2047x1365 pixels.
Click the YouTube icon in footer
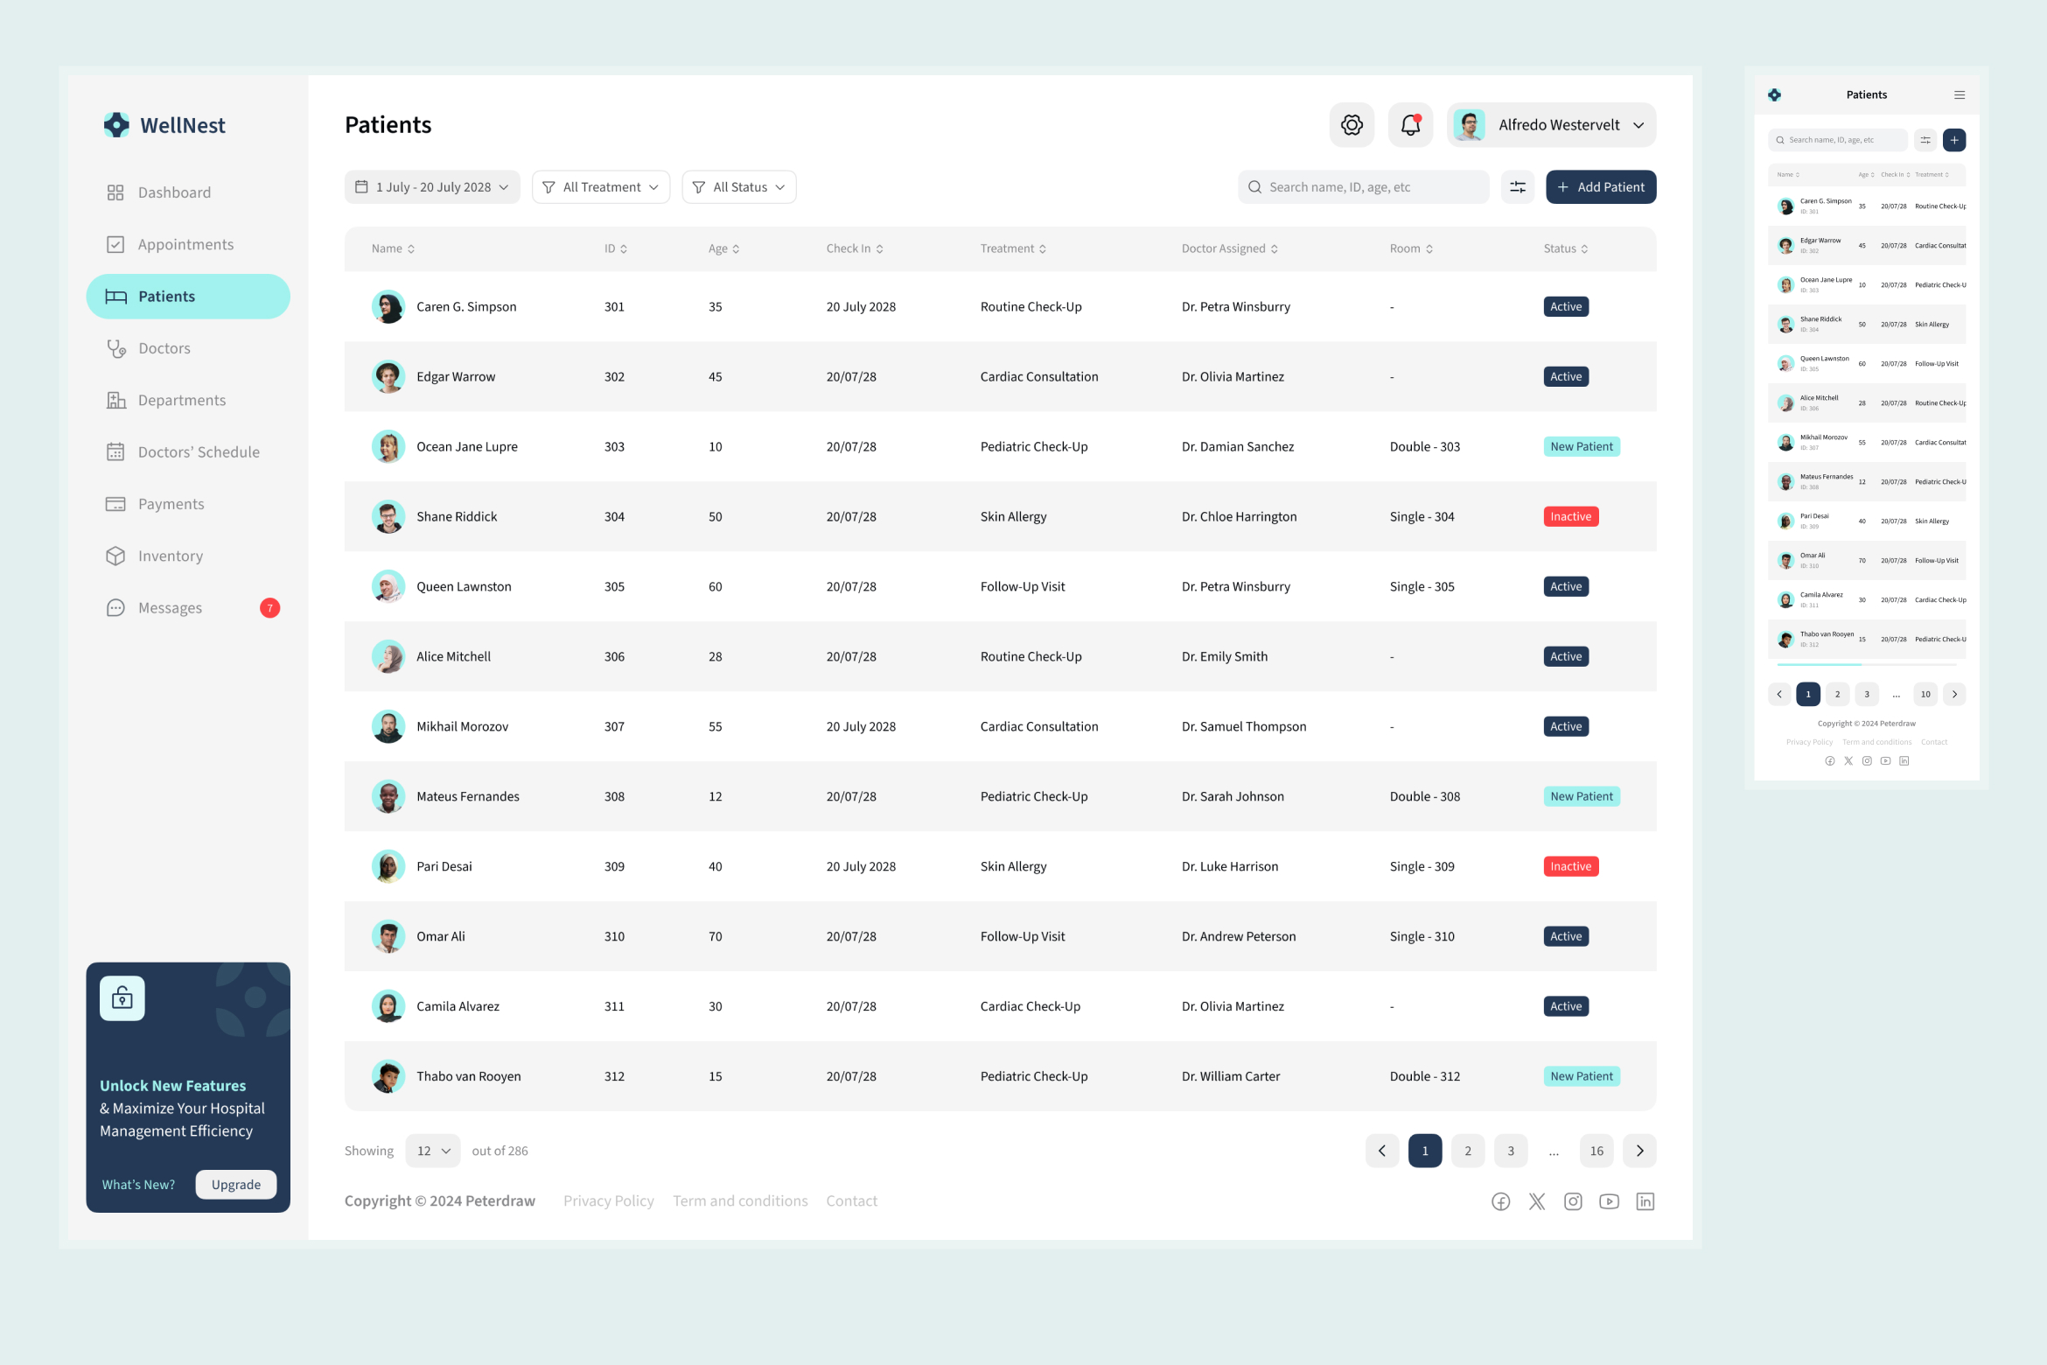1609,1201
